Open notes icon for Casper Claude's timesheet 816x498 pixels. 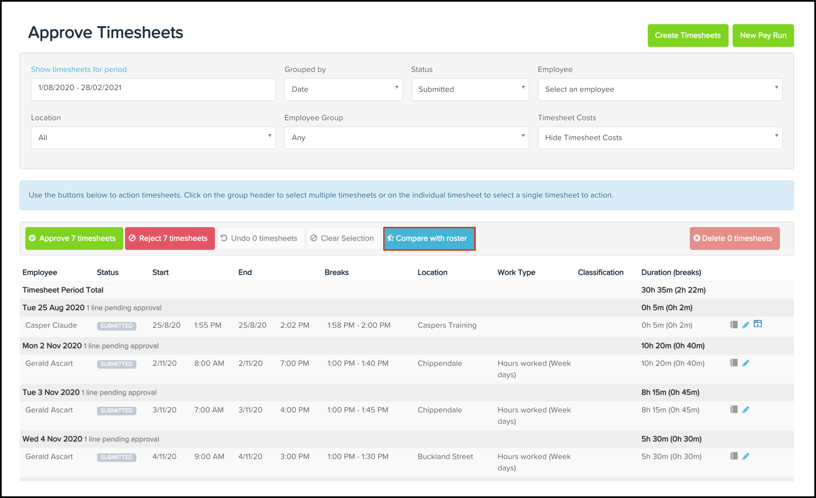tap(733, 325)
